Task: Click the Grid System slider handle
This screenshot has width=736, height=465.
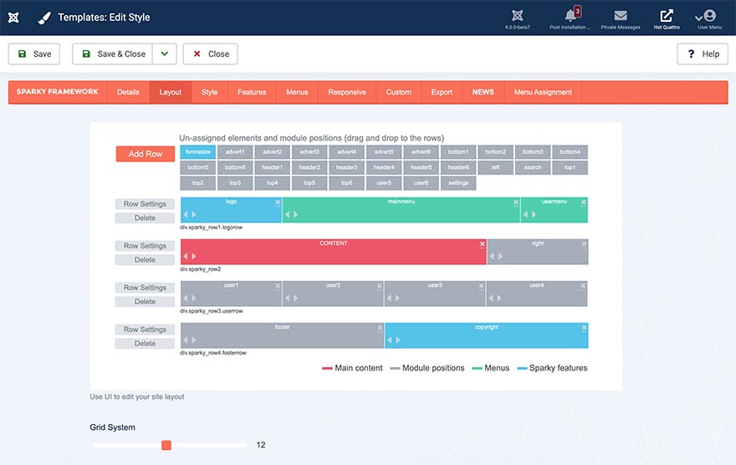Action: coord(166,445)
